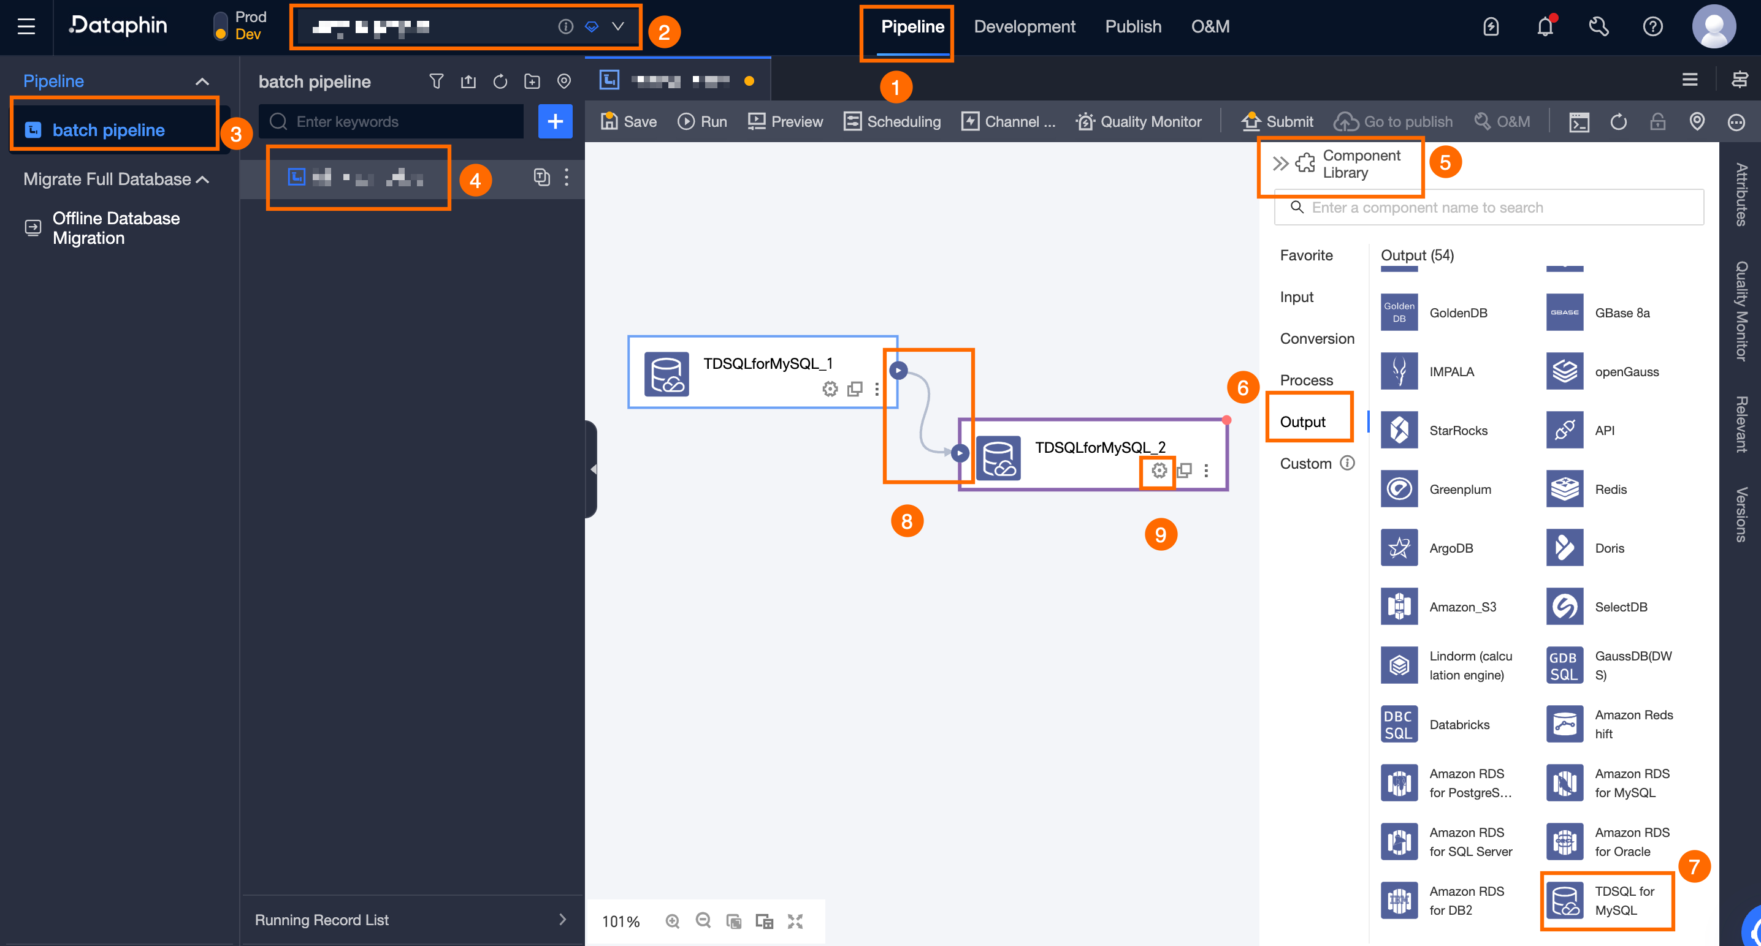The image size is (1761, 946).
Task: Open the Scheduling configuration
Action: [x=892, y=121]
